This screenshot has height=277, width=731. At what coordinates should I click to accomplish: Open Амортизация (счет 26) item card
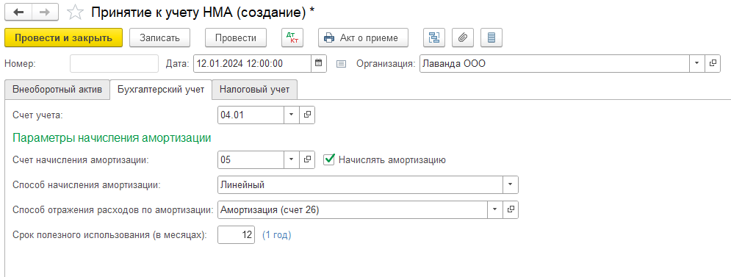[511, 210]
